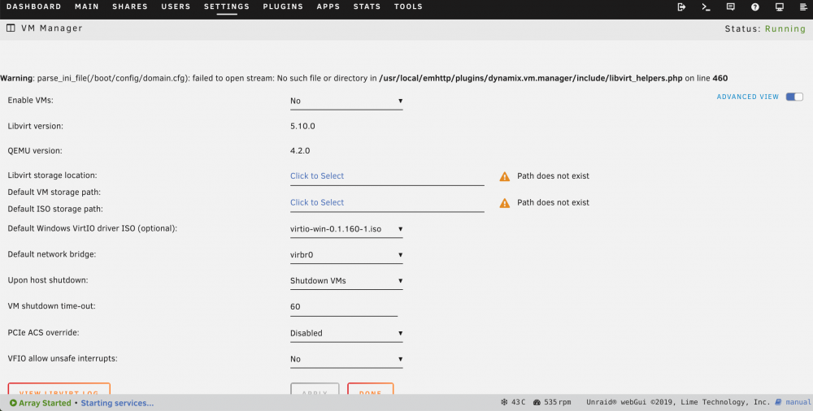
Task: Click the QEMU version value 4.2.0
Action: 300,151
